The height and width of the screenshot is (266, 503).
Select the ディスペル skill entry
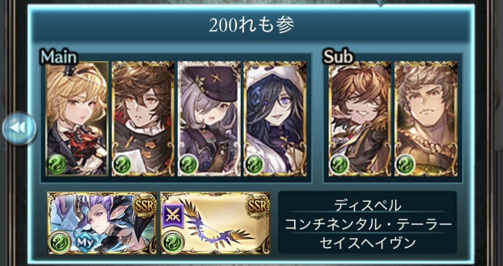click(367, 206)
